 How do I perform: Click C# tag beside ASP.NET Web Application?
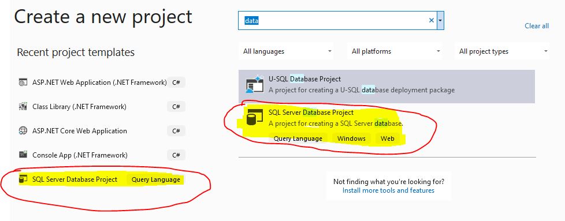click(176, 83)
